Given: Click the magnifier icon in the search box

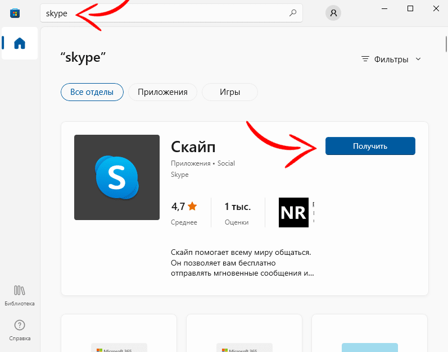Looking at the screenshot, I should click(292, 13).
